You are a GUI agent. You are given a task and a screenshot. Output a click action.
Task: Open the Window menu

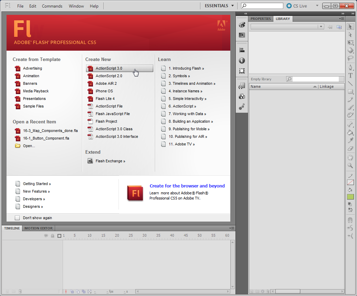tap(76, 6)
